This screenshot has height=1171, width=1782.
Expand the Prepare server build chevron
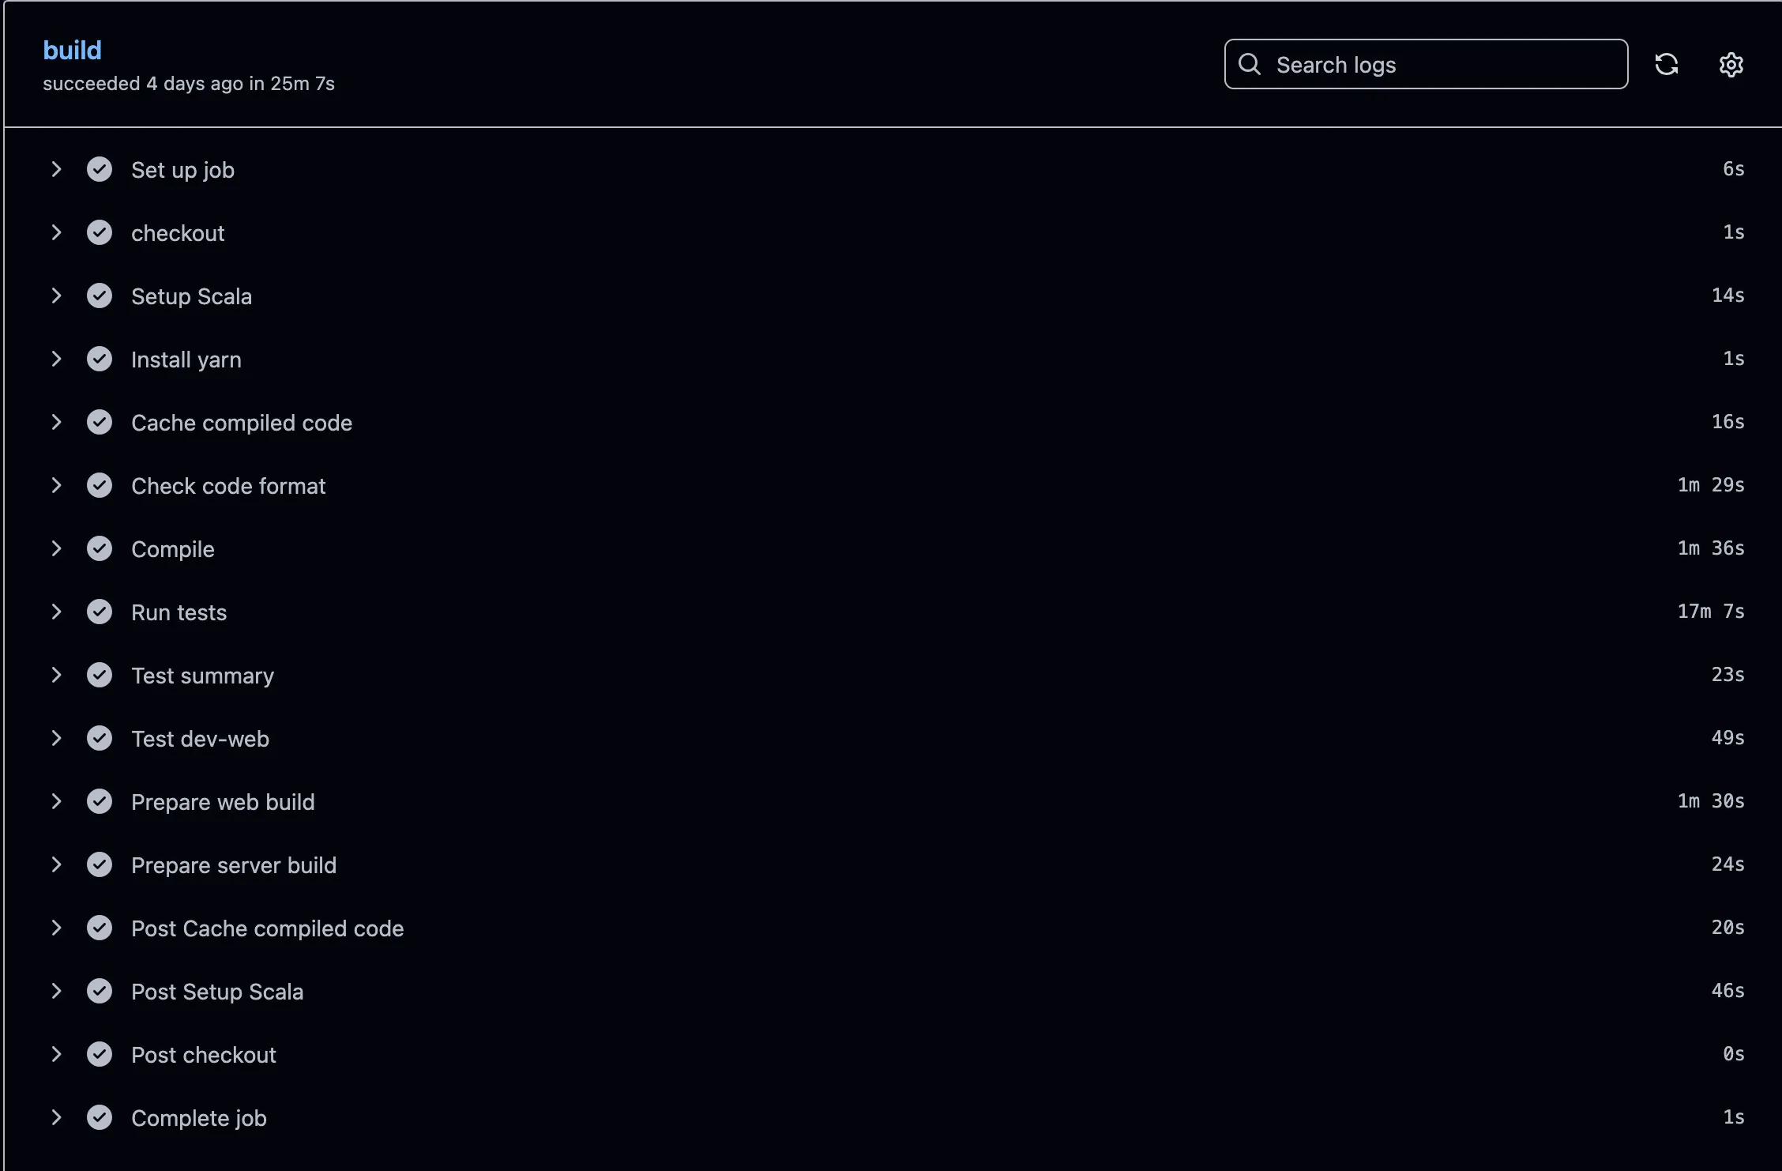click(x=56, y=864)
